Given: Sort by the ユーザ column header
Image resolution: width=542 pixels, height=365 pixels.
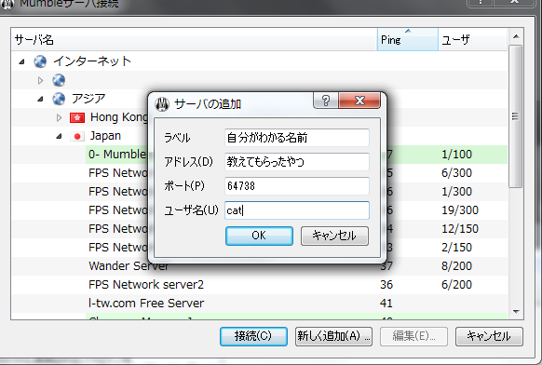Looking at the screenshot, I should click(473, 39).
